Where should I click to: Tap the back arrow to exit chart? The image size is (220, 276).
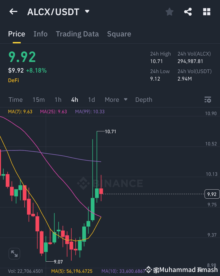click(x=13, y=11)
